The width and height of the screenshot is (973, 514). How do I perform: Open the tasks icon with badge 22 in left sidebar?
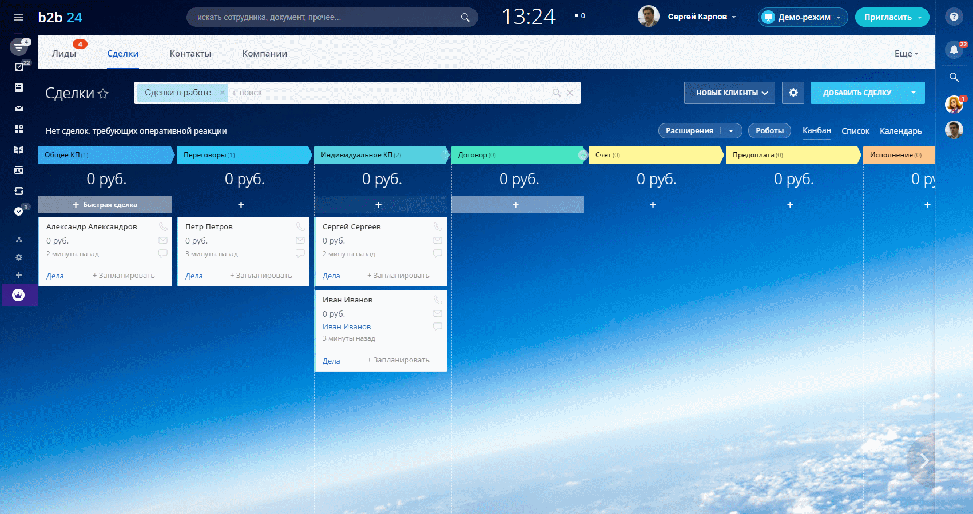click(x=19, y=67)
